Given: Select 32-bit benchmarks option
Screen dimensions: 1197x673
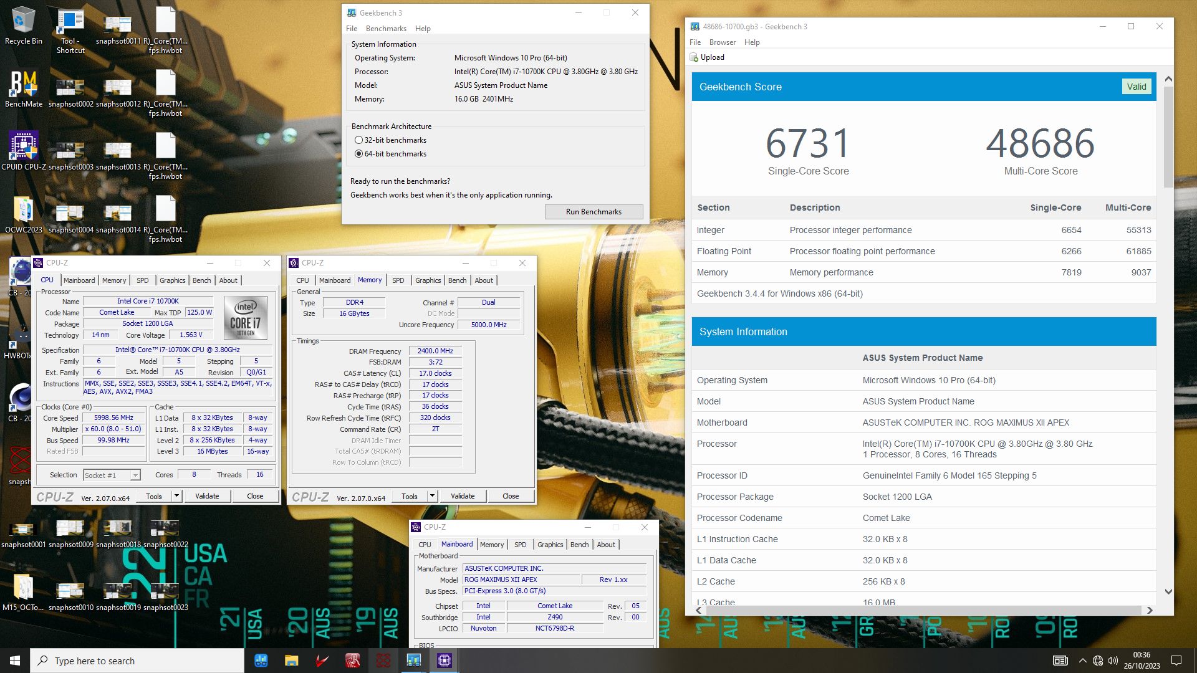Looking at the screenshot, I should click(x=391, y=140).
